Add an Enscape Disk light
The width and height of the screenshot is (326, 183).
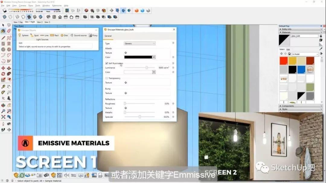64,36
